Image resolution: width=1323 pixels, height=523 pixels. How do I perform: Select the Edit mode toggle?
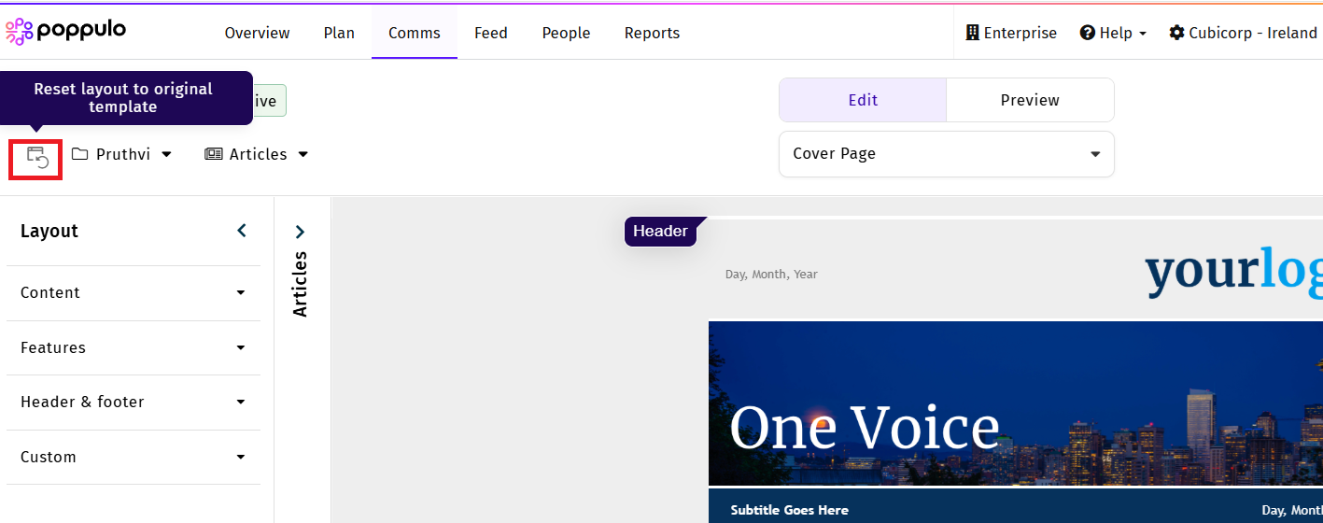click(x=863, y=100)
